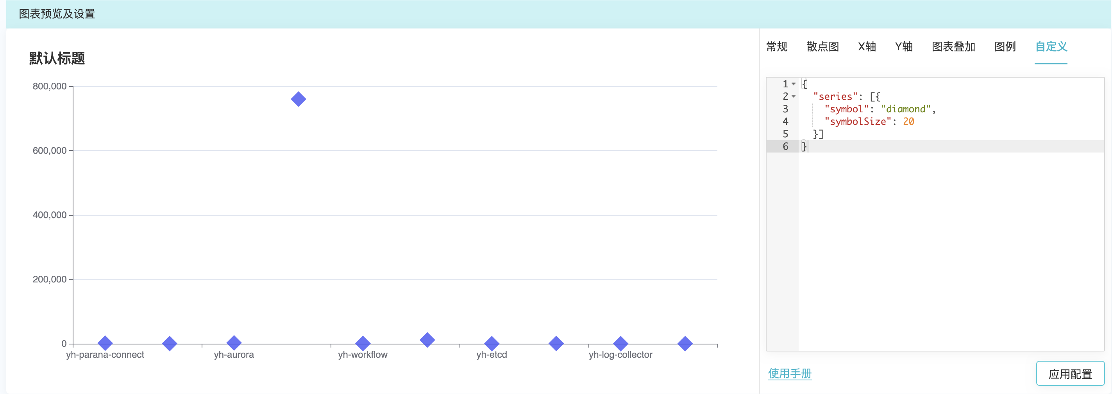
Task: Click the yh-log-collector axis label
Action: click(620, 355)
